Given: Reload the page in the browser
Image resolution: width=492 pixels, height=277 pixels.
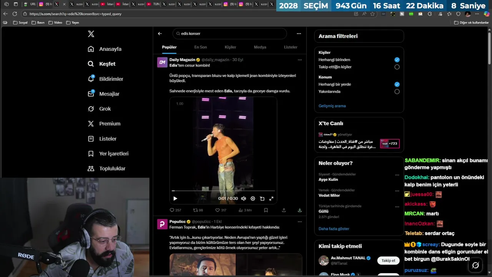Looking at the screenshot, I should [x=15, y=14].
